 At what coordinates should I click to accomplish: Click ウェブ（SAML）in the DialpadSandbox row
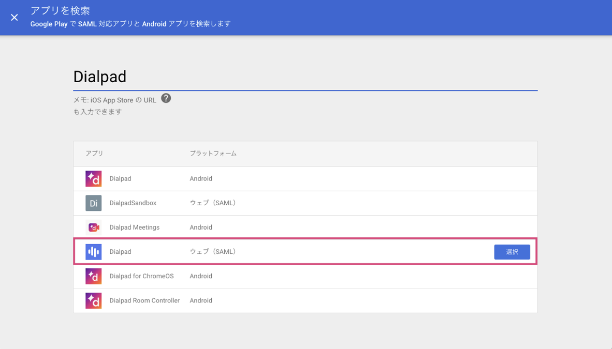(212, 203)
